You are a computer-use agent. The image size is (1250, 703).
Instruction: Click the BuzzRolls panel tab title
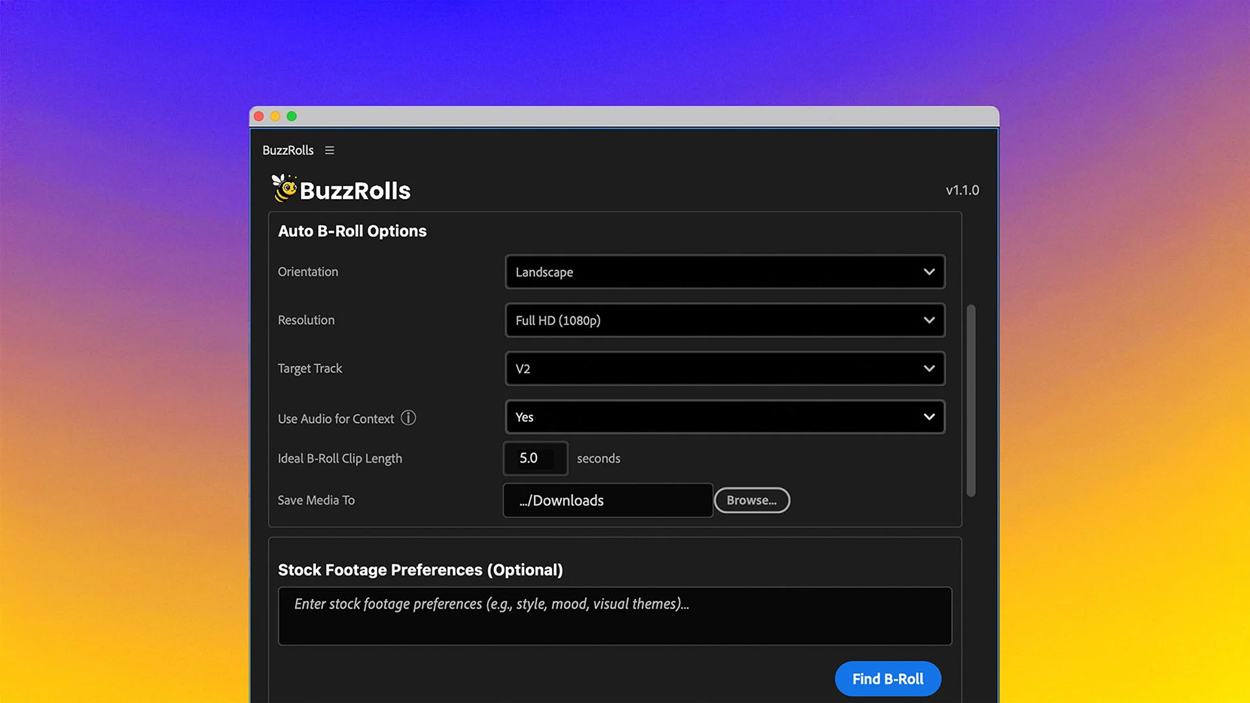[288, 150]
